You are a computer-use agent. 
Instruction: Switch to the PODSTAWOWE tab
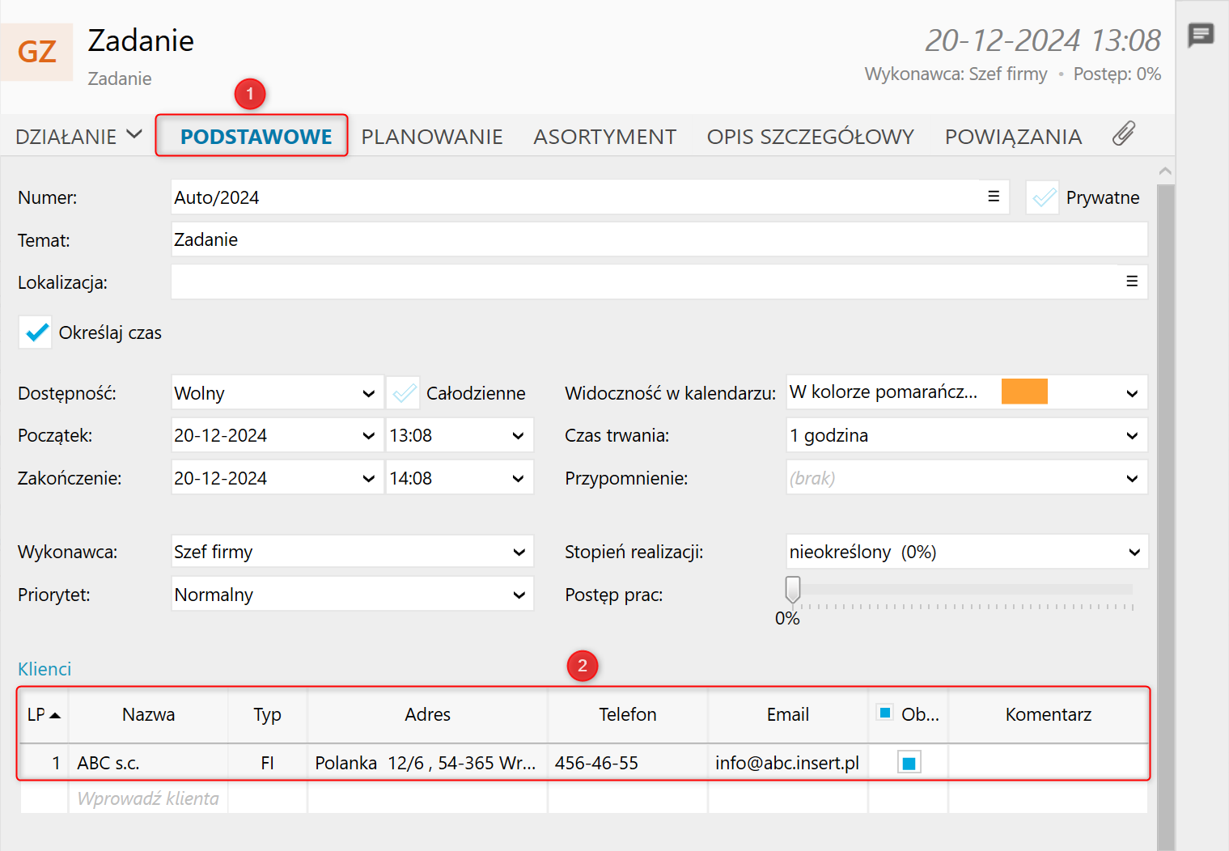pos(256,137)
